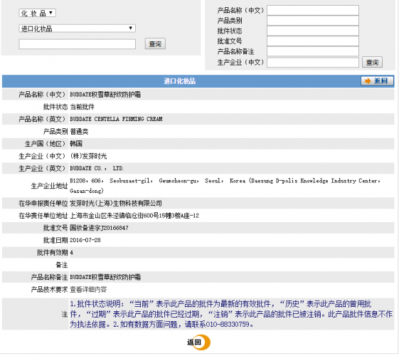
Task: Select 发芽时光(上海)生物科技有限公司 text
Action: tap(116, 203)
